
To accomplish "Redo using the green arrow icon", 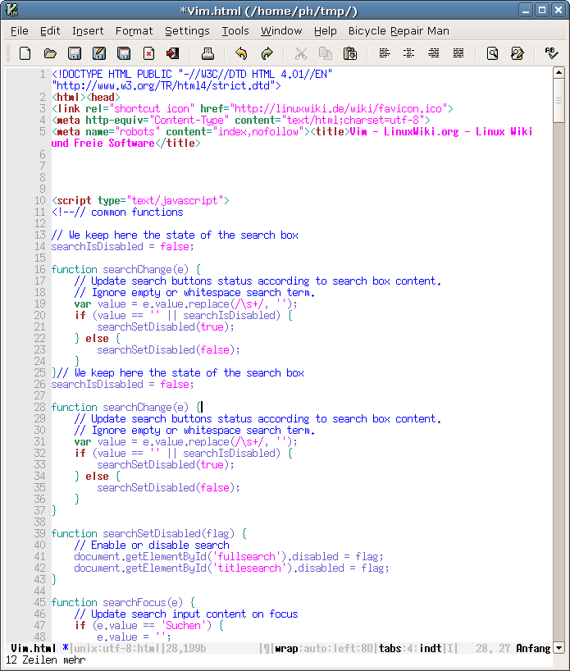I will point(267,54).
